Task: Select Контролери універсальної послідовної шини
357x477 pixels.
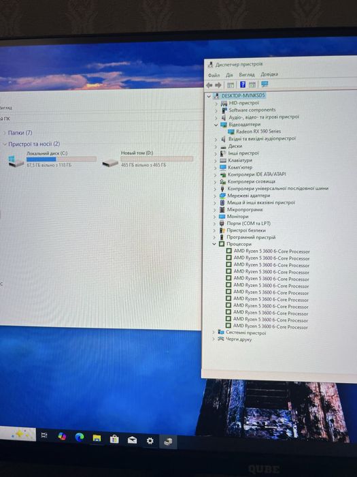Action: point(277,189)
